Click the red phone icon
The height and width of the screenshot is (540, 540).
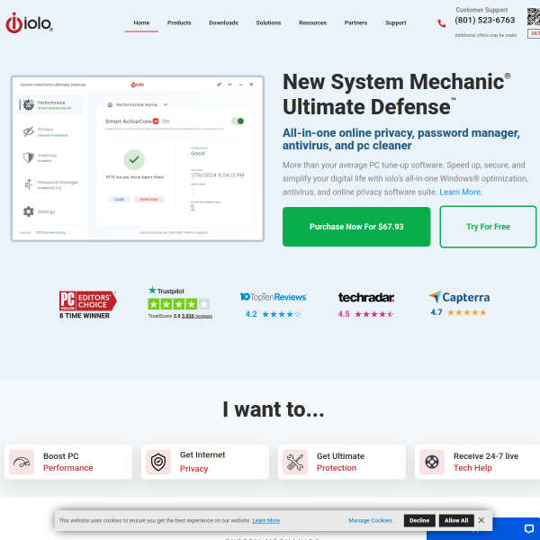click(x=442, y=23)
